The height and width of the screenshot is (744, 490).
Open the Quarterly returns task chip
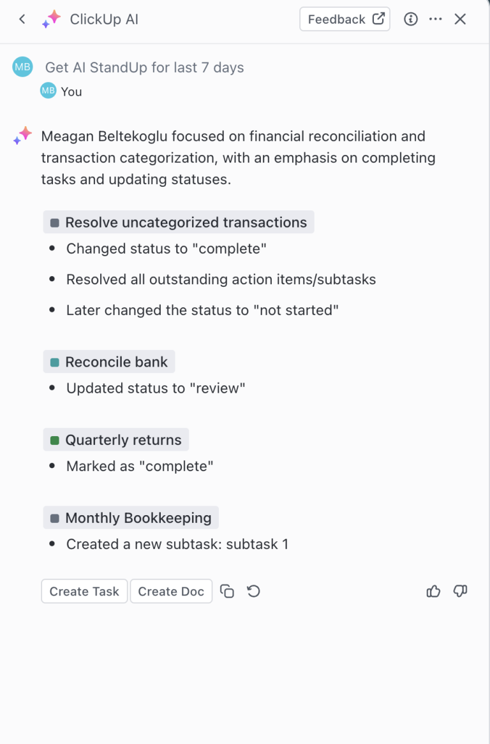tap(115, 439)
